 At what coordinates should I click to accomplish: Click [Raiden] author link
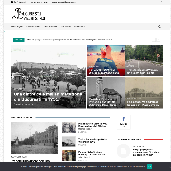click(x=17, y=104)
